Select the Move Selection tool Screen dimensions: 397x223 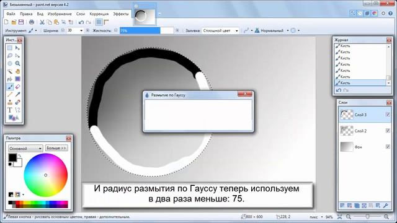click(17, 56)
